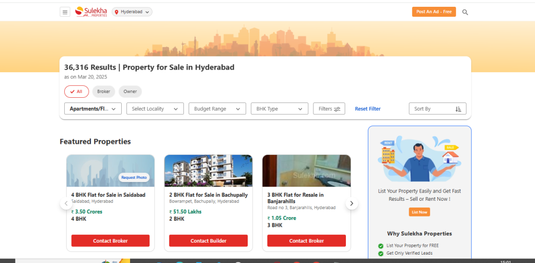Viewport: 535px width, 263px height.
Task: Open the Hyderabad city selector
Action: tap(132, 12)
